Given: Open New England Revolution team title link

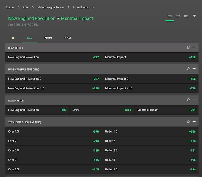Looking at the screenshot, I should [x=32, y=18].
